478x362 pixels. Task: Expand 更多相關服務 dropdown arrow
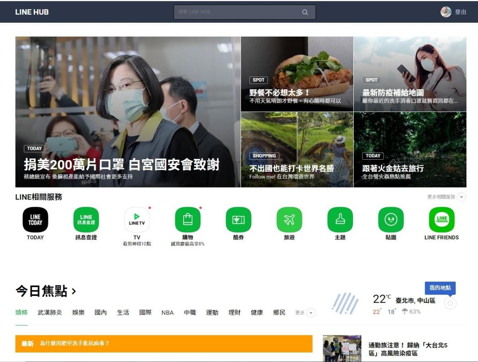461,197
